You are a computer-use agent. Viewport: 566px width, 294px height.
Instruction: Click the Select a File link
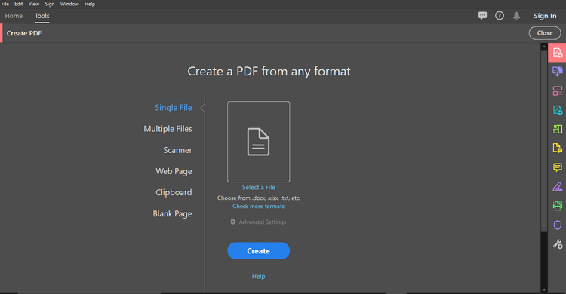[x=258, y=187]
